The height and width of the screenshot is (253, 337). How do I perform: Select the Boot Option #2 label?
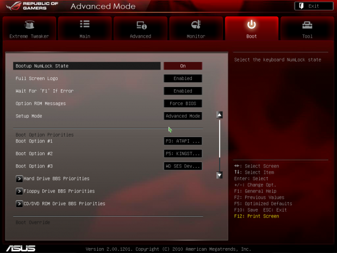(34, 153)
